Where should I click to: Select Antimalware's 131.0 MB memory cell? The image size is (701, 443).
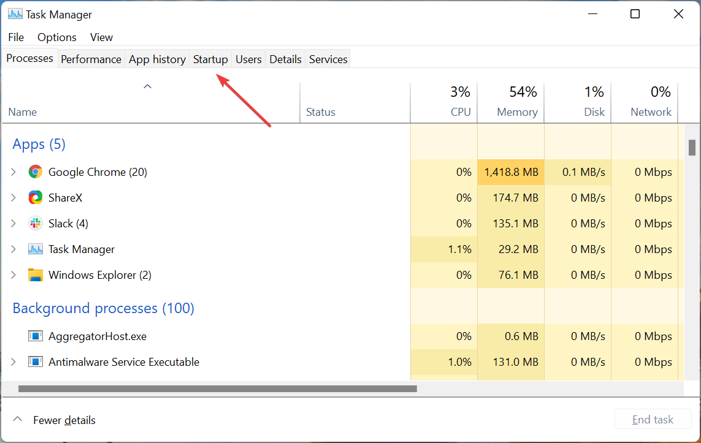click(x=511, y=362)
